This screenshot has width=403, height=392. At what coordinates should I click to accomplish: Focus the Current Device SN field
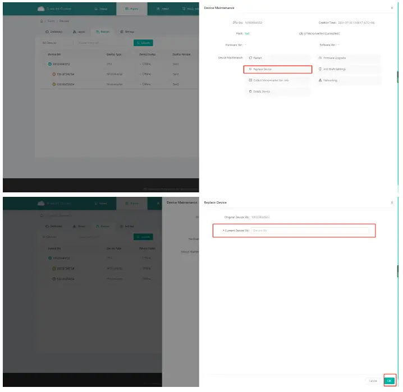point(310,231)
